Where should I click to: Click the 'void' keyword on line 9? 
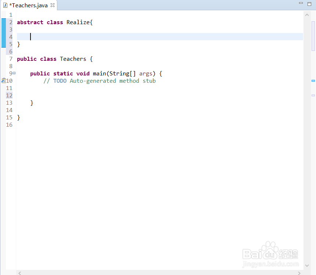click(x=83, y=74)
